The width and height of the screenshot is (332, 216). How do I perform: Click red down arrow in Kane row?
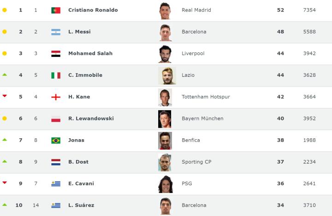pos(5,96)
